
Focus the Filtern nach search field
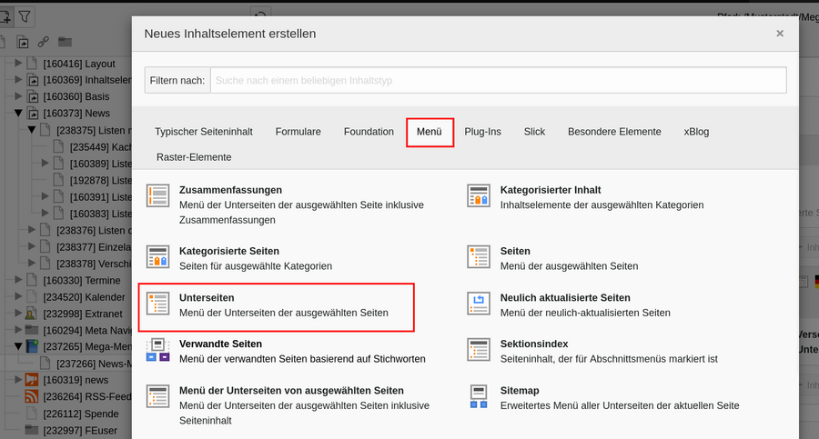[x=499, y=80]
